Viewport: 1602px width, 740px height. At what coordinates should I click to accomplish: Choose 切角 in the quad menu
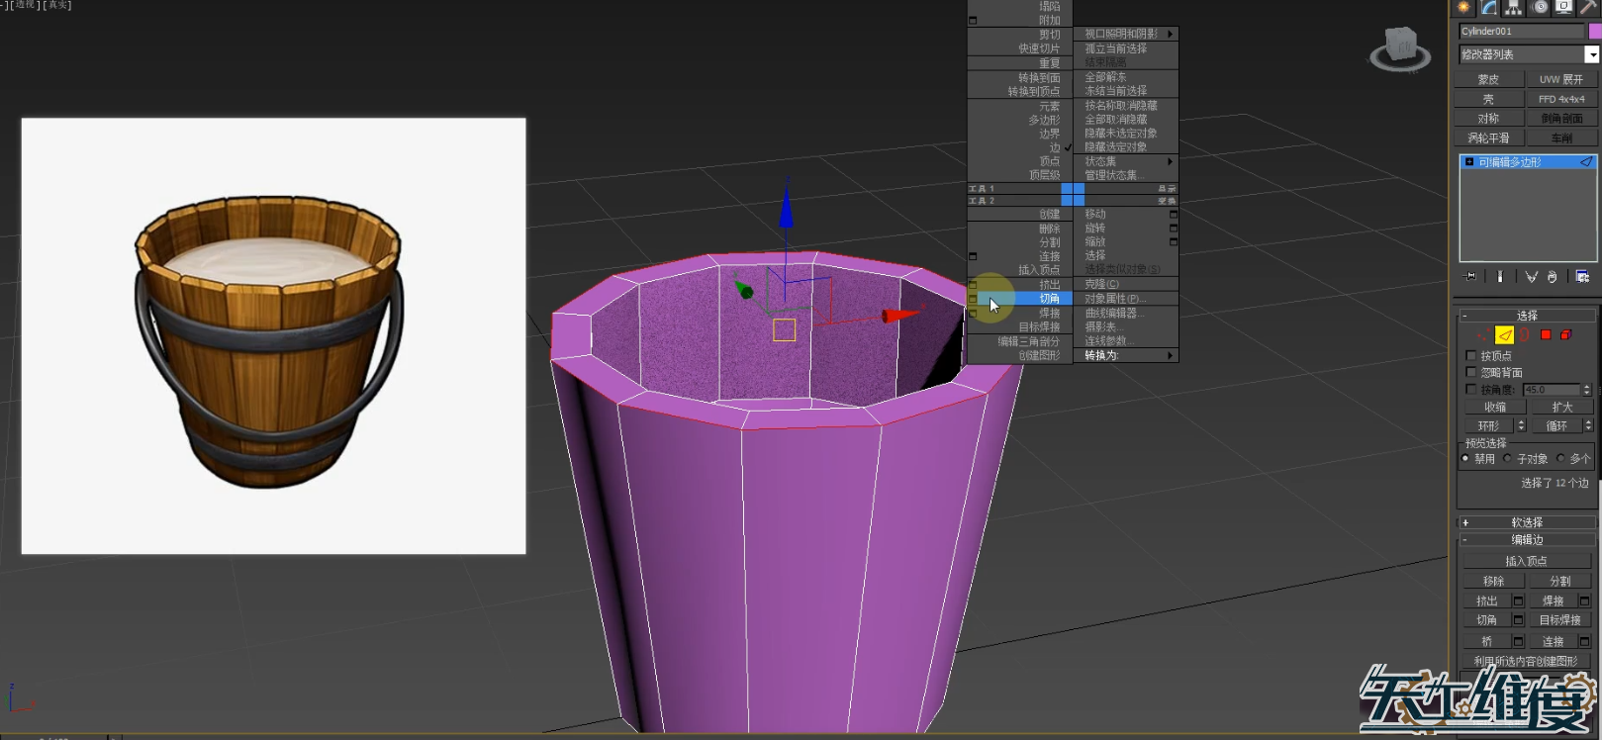pyautogui.click(x=1049, y=299)
